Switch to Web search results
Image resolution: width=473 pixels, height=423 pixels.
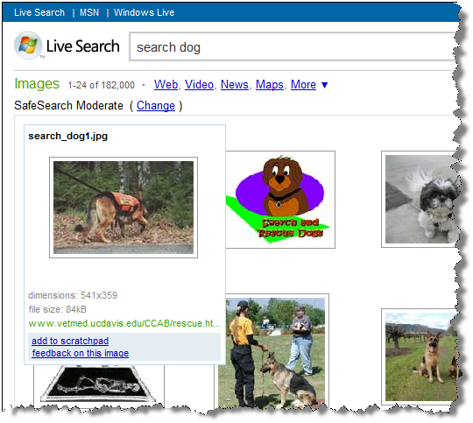pyautogui.click(x=166, y=84)
